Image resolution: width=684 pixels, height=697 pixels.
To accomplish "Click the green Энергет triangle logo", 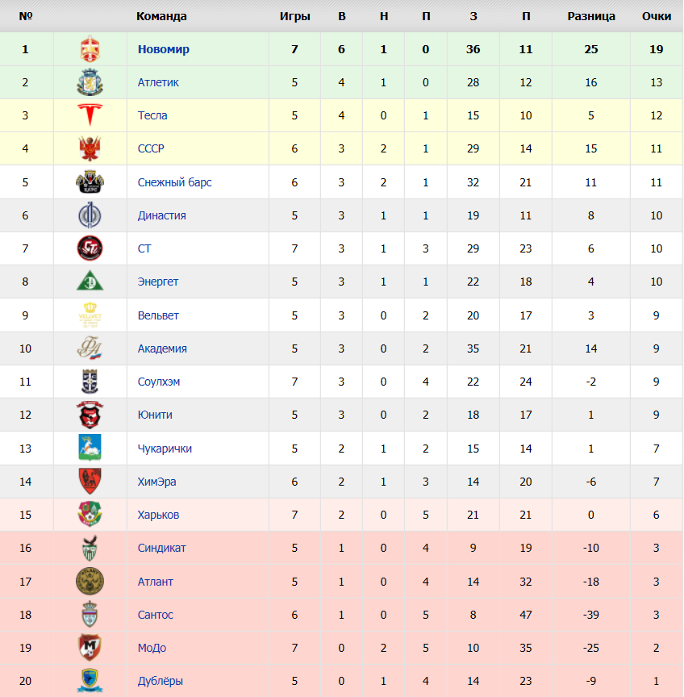I will click(x=90, y=281).
